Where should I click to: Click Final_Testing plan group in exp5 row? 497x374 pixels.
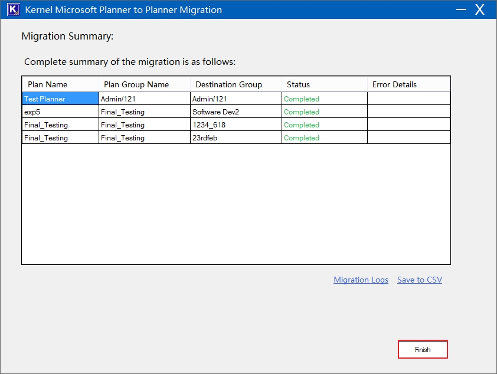click(x=145, y=111)
